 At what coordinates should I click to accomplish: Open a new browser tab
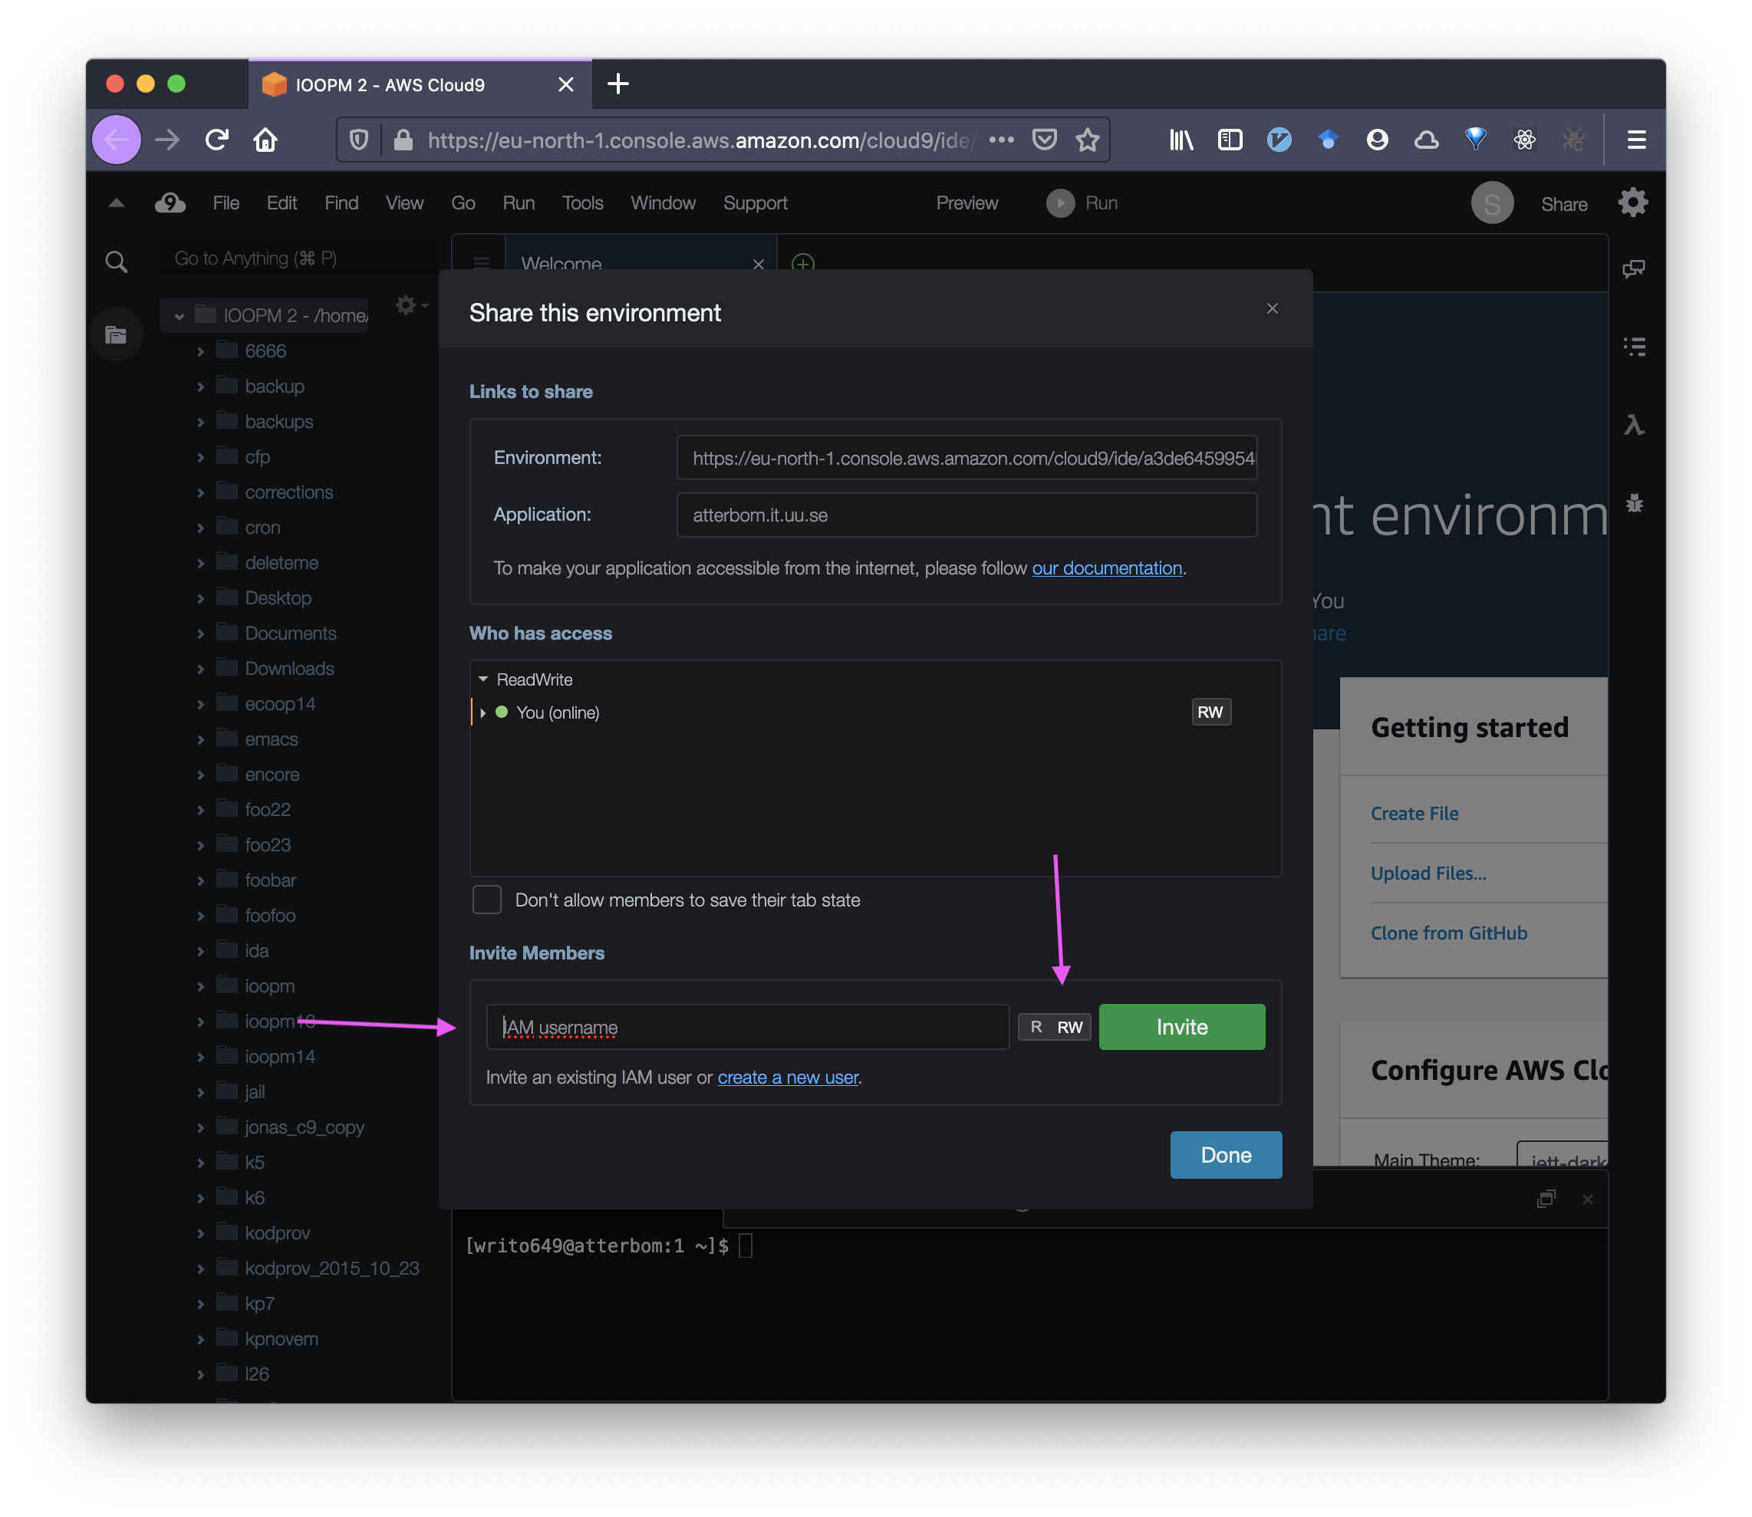coord(618,84)
